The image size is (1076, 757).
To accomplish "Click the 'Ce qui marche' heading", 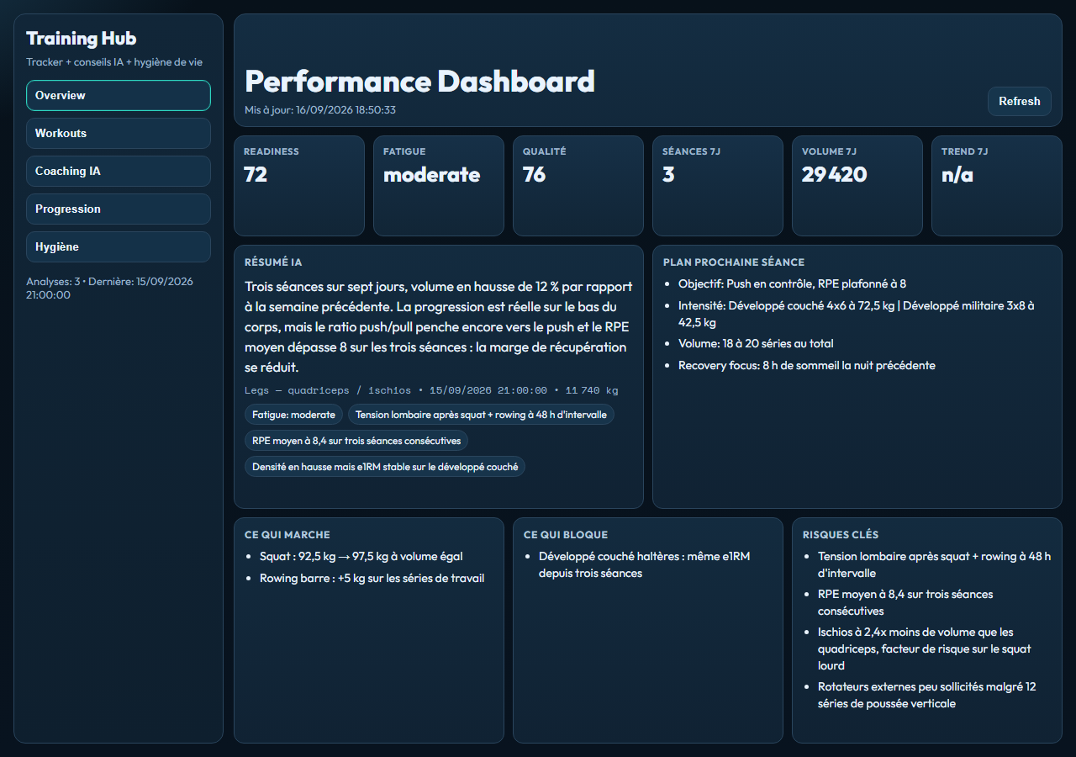I will 287,535.
